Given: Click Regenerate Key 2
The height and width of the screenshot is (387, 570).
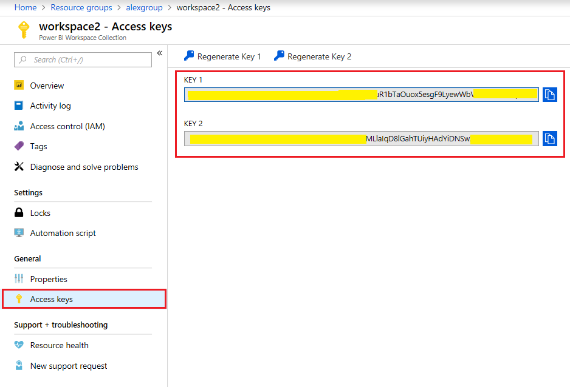Looking at the screenshot, I should coord(312,56).
